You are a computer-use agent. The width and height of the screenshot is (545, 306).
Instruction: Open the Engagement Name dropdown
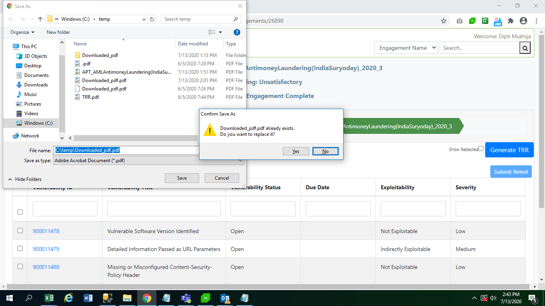click(406, 48)
